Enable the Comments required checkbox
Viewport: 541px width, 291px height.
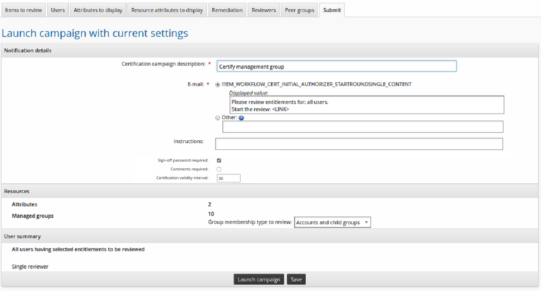coord(219,169)
